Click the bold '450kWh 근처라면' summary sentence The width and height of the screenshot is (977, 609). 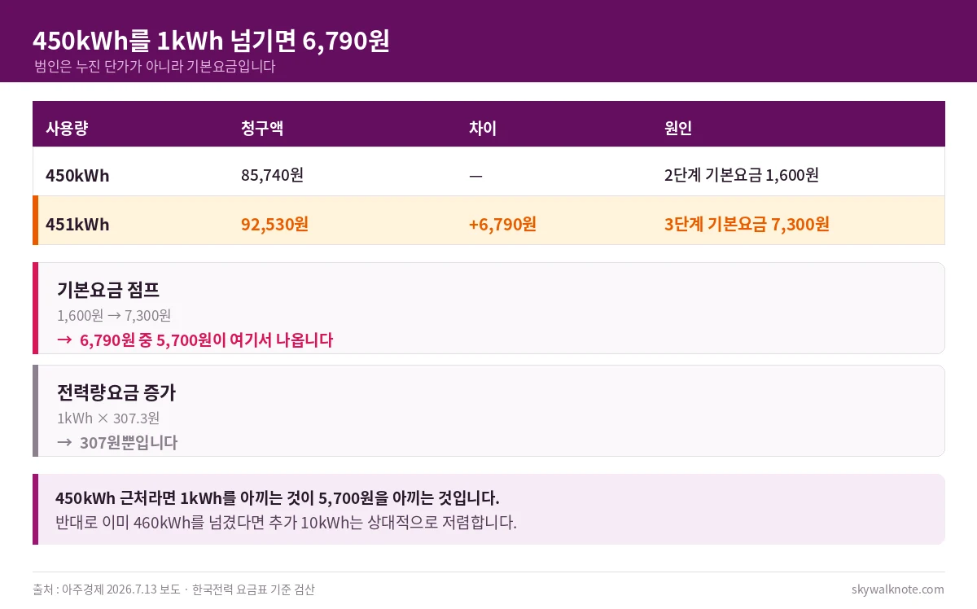coord(278,497)
